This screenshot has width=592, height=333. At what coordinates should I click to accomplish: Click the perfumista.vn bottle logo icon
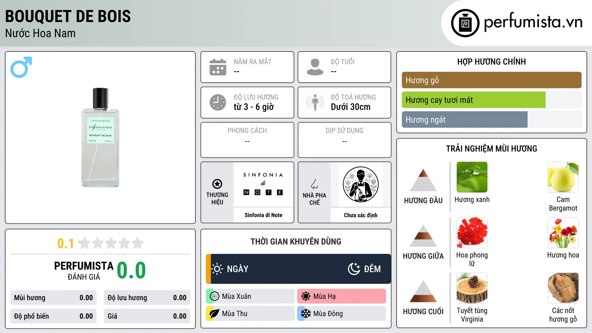(465, 23)
